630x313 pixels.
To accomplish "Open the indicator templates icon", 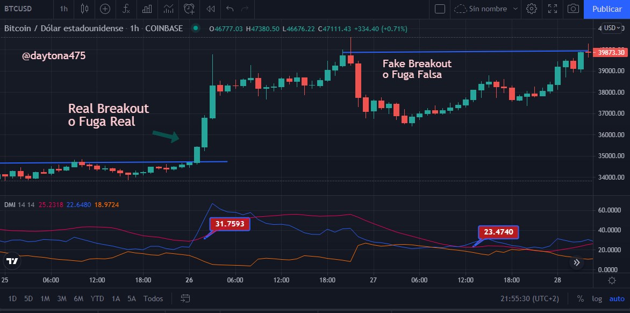I will pos(168,9).
